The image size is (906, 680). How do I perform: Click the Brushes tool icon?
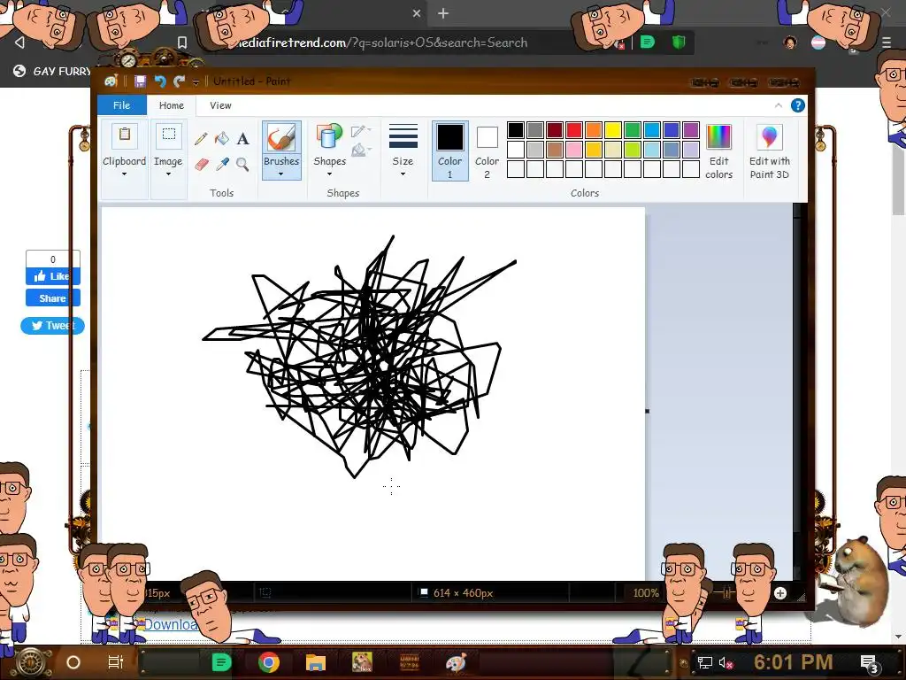click(x=281, y=137)
